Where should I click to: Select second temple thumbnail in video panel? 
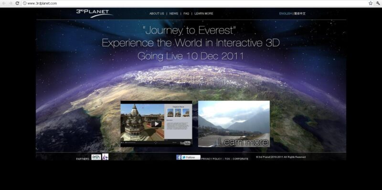(x=178, y=113)
